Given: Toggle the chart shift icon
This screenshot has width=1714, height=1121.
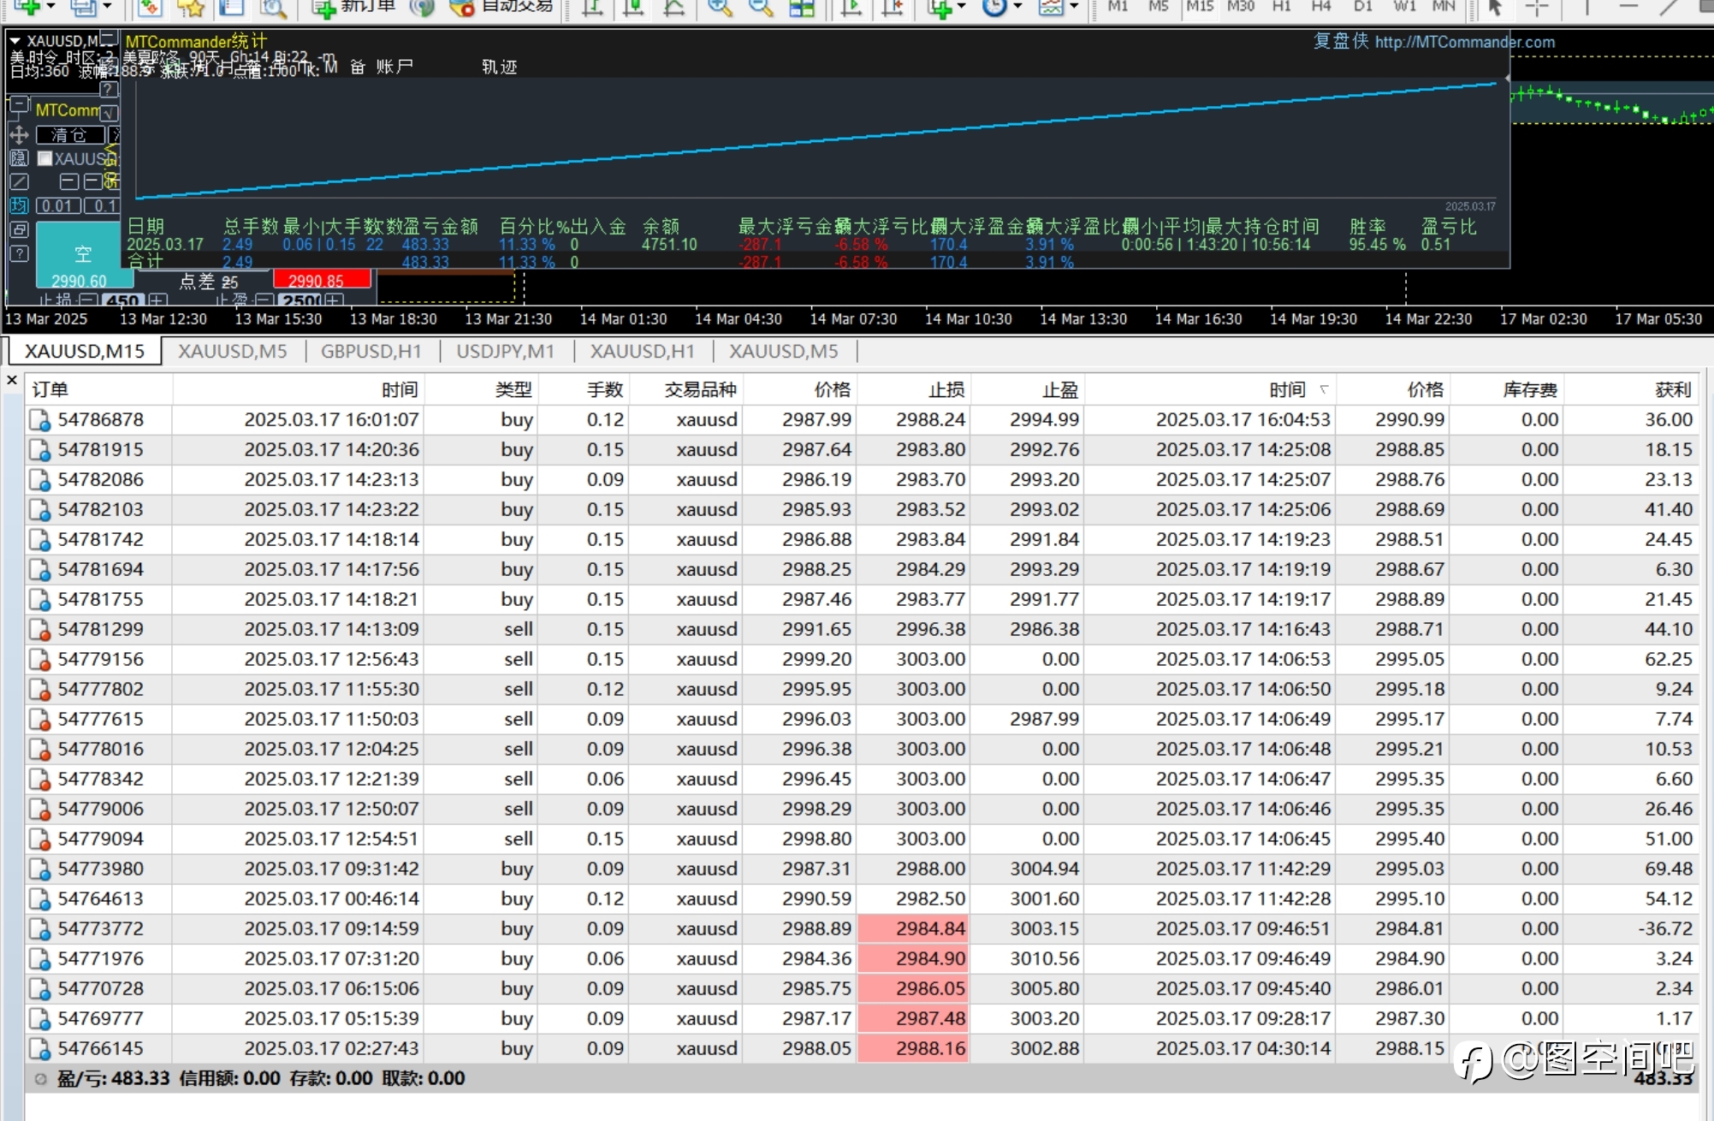Looking at the screenshot, I should (893, 8).
